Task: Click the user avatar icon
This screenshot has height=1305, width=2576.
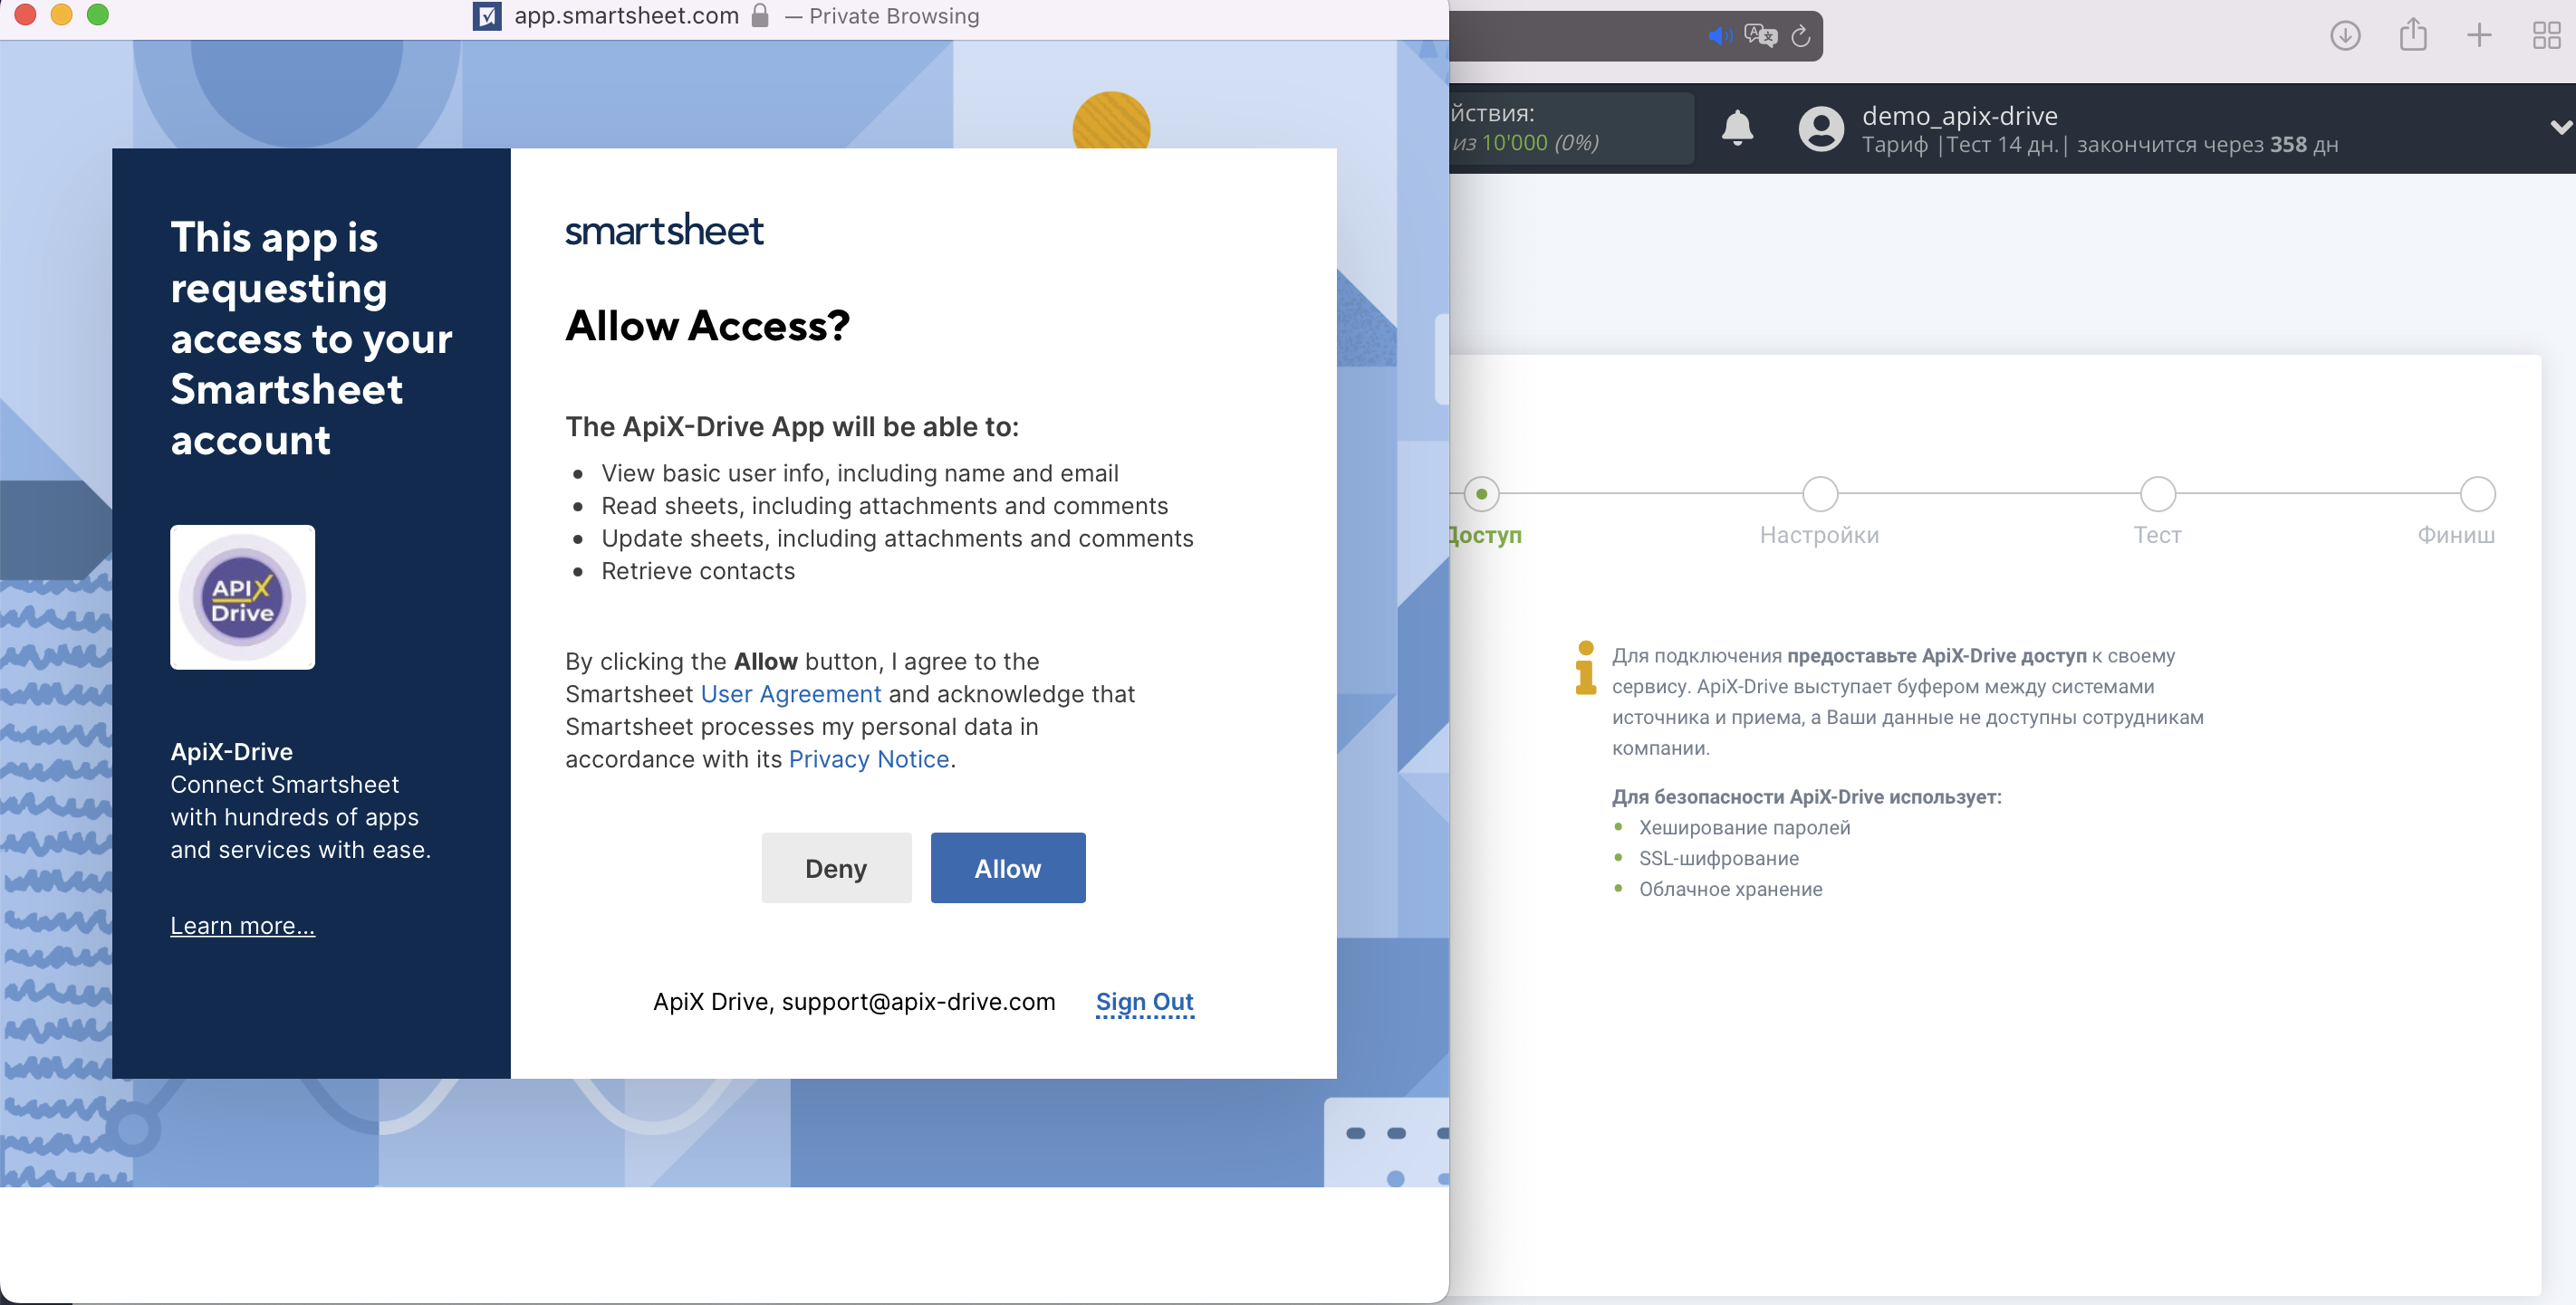Action: (1821, 129)
